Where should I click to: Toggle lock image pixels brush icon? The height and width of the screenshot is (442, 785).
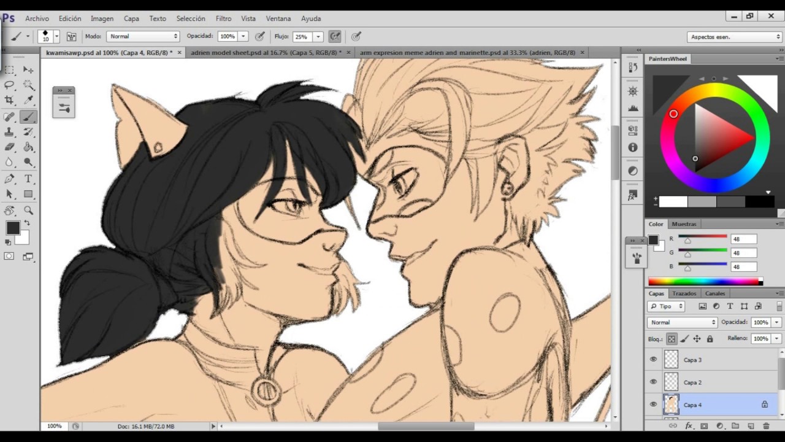(x=684, y=339)
